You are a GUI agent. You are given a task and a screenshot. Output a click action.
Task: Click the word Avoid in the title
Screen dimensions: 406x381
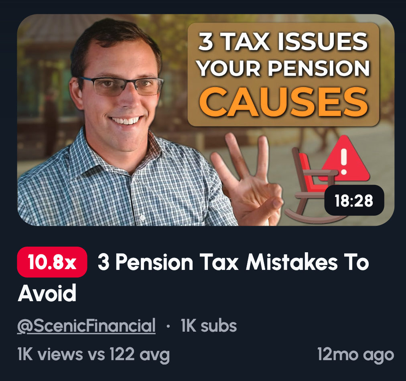(x=47, y=293)
